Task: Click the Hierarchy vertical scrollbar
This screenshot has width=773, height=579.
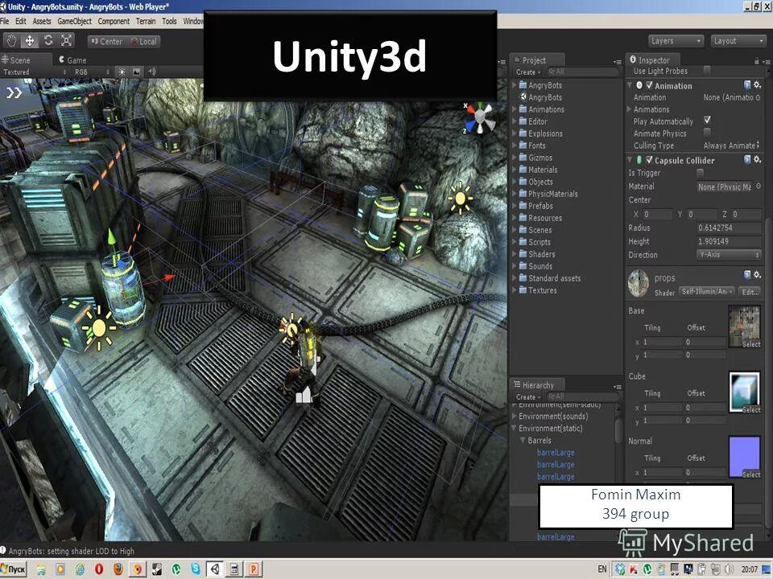Action: click(618, 431)
